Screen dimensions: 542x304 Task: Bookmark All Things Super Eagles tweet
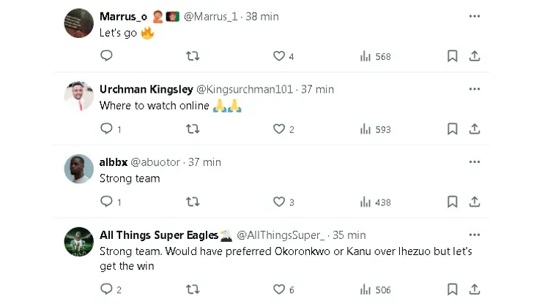coord(453,290)
